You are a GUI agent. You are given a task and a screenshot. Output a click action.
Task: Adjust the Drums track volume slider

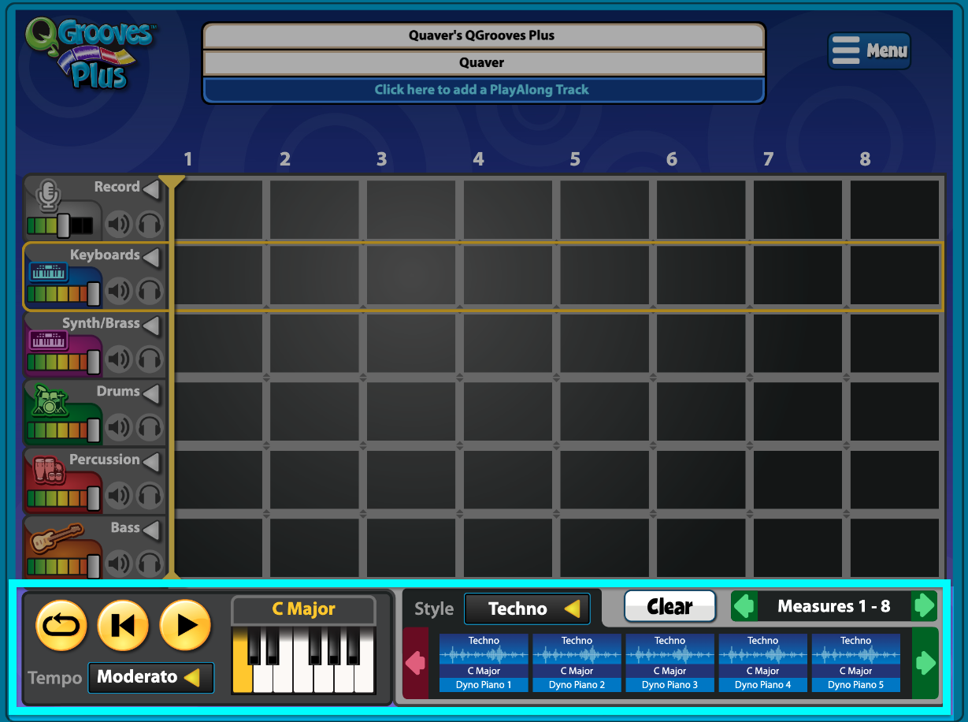pos(94,430)
